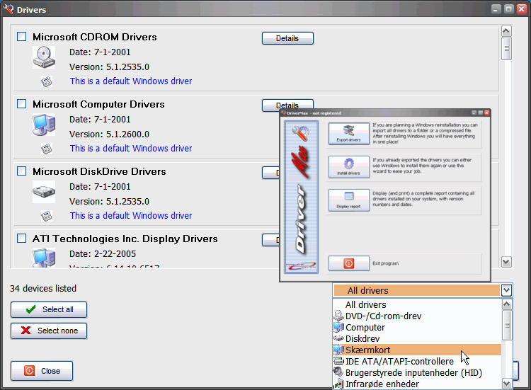Screen dimensions: 531x390
Task: Click the driver list scrollbar thumb
Action: pyautogui.click(x=506, y=48)
